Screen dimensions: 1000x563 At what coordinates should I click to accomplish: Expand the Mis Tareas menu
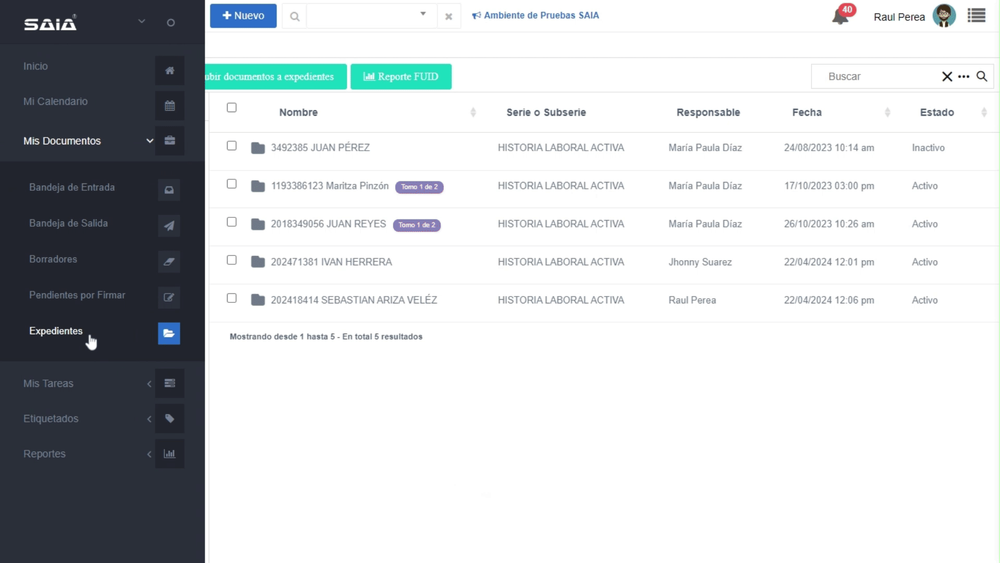click(48, 384)
